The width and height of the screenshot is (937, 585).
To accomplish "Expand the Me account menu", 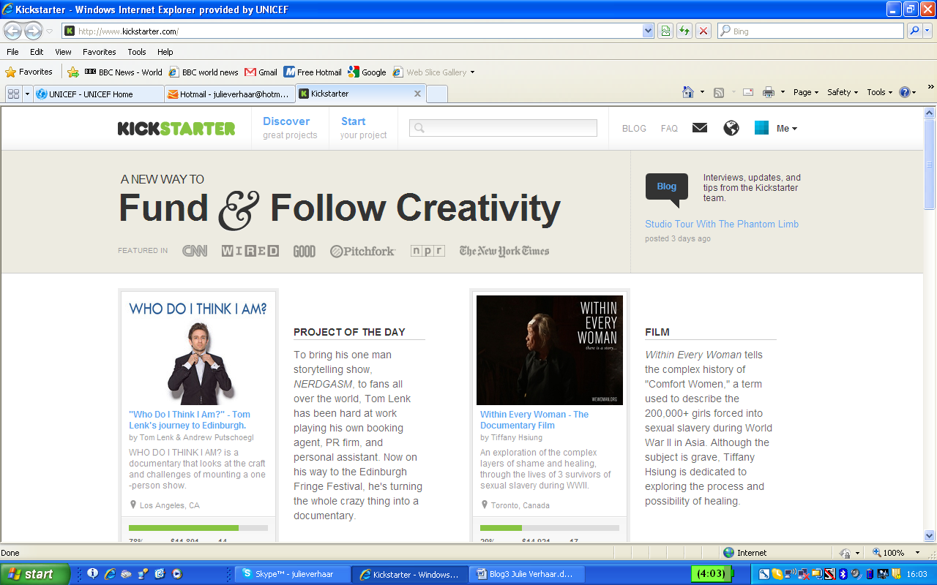I will tap(787, 129).
